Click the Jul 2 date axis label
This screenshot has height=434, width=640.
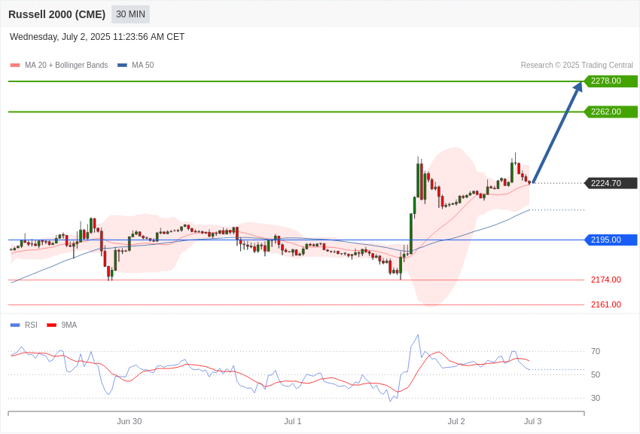[456, 421]
